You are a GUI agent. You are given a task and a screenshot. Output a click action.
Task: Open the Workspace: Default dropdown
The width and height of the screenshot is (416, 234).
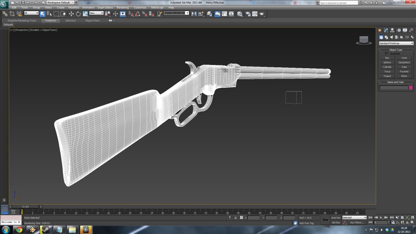coord(59,2)
